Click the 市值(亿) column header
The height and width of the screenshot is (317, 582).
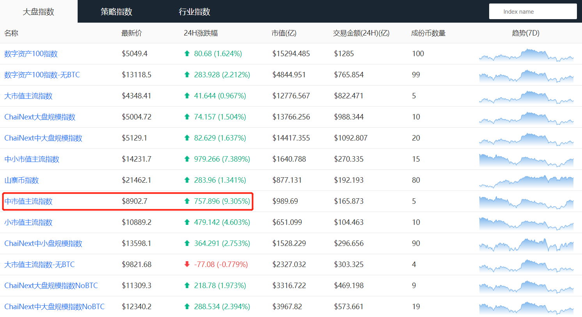(x=284, y=33)
